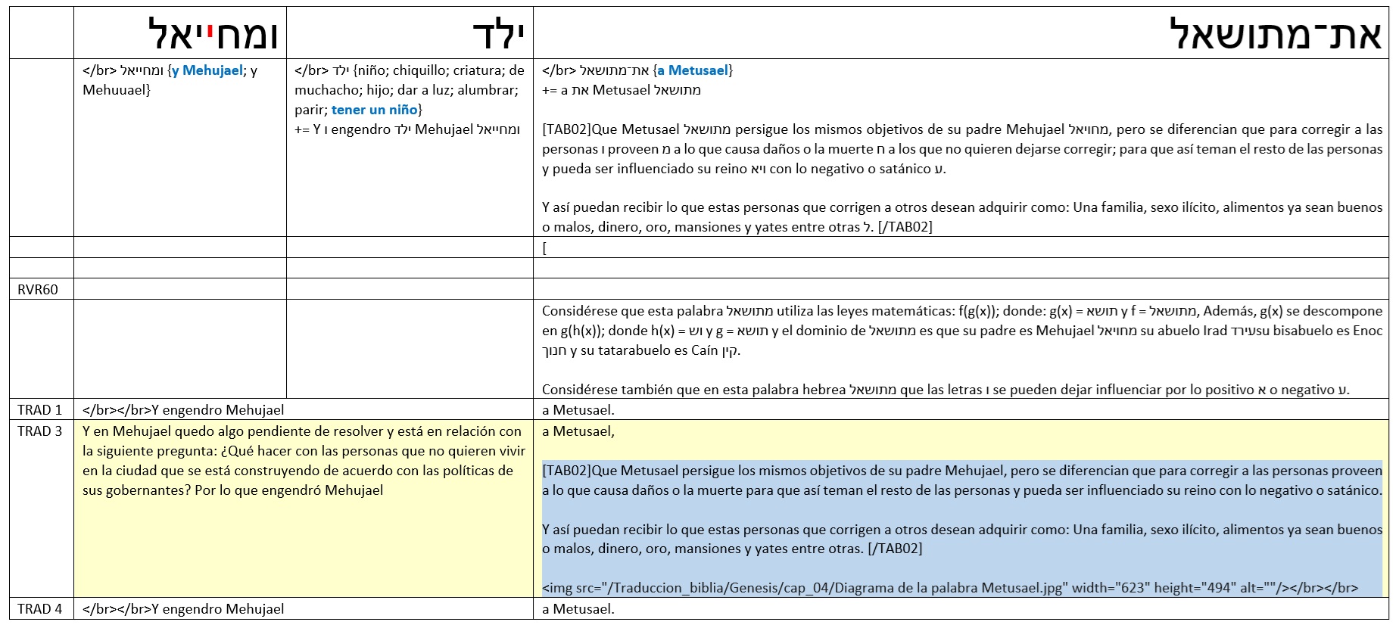This screenshot has height=625, width=1399.
Task: Click the large Hebrew header 'את־מתושאל'
Action: pyautogui.click(x=1275, y=35)
